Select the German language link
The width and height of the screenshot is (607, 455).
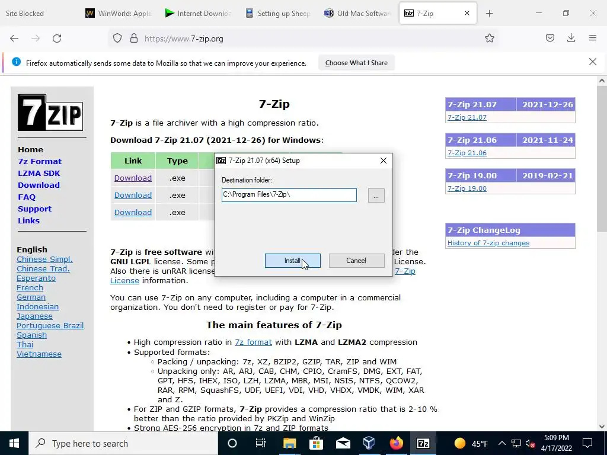(x=31, y=297)
